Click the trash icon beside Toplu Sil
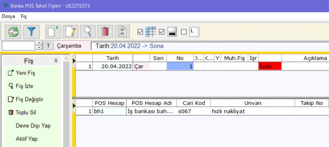The width and height of the screenshot is (329, 147). (10, 113)
